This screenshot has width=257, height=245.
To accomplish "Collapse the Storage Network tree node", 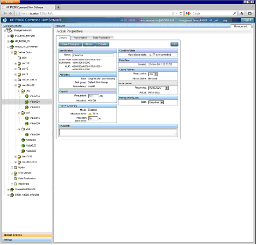I will point(5,31).
